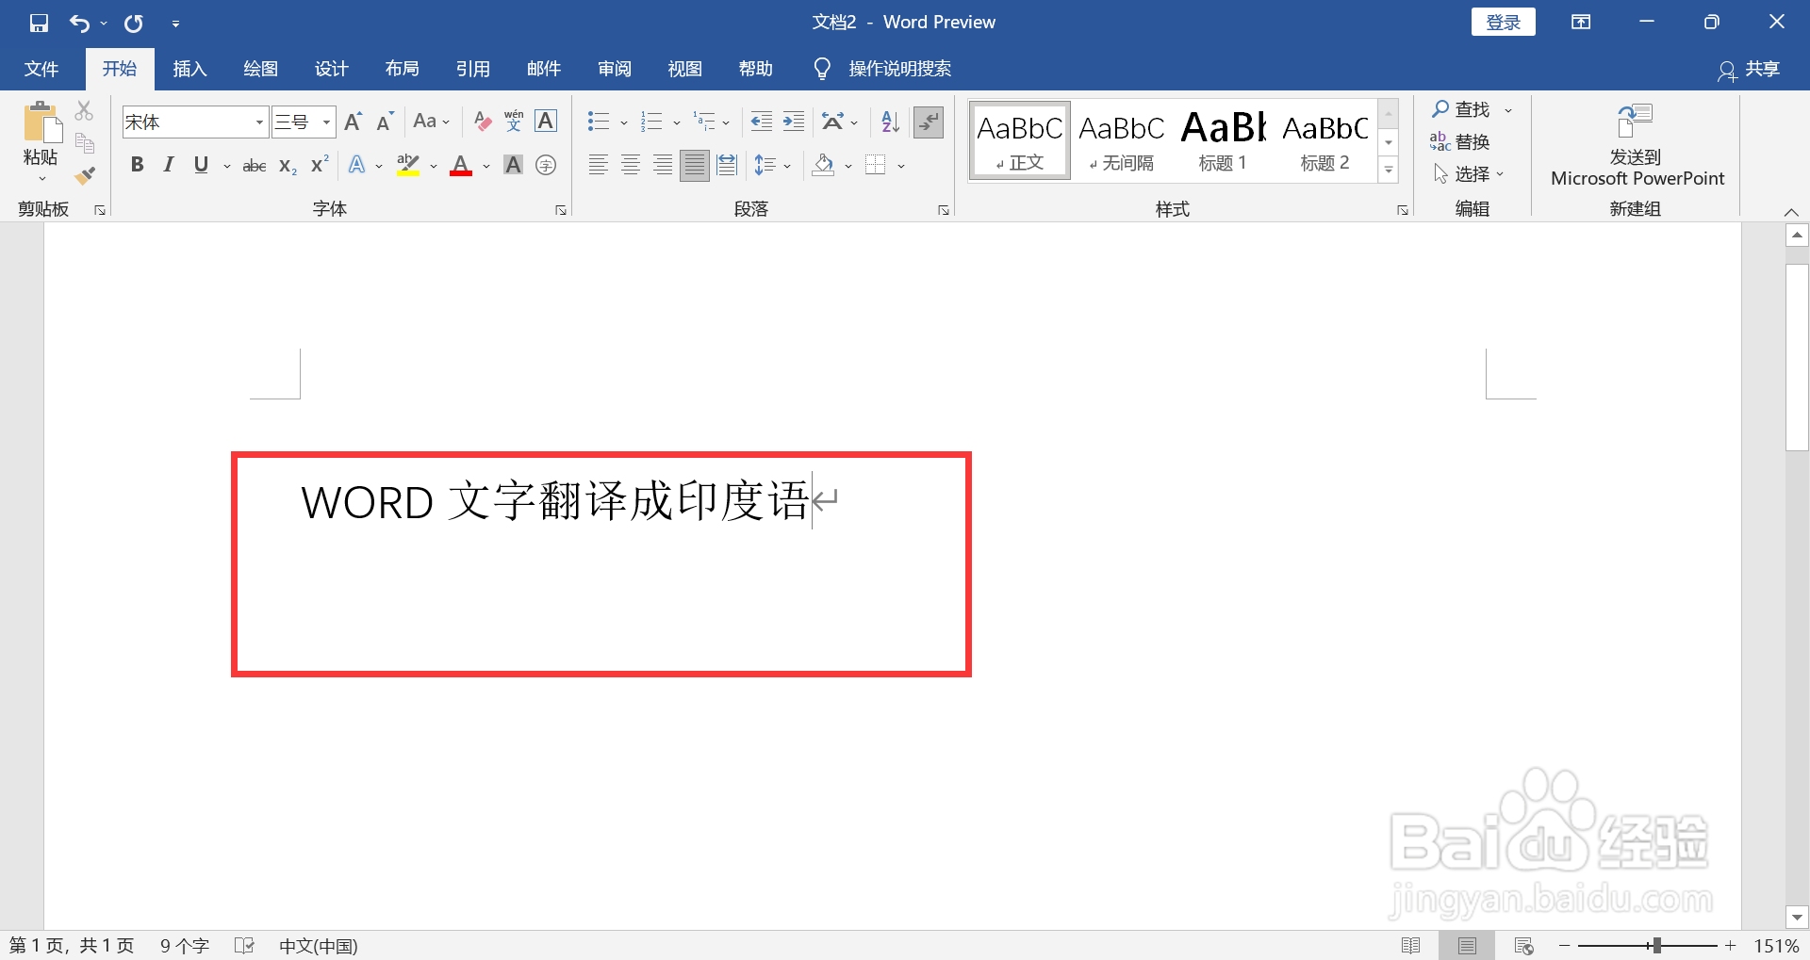1810x960 pixels.
Task: Toggle justify alignment
Action: tap(695, 166)
